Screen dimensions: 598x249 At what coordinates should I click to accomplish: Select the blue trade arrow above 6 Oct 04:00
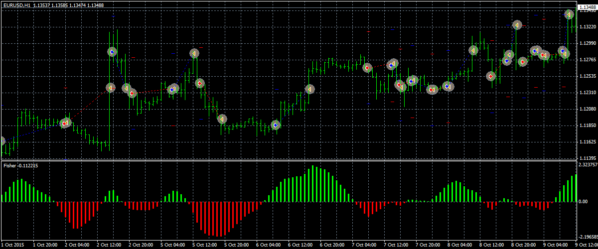(x=276, y=124)
